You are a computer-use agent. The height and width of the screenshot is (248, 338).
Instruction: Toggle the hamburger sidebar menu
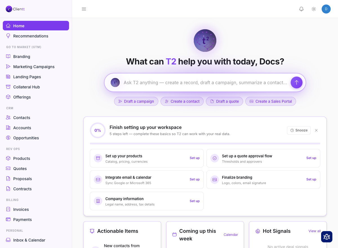(84, 9)
